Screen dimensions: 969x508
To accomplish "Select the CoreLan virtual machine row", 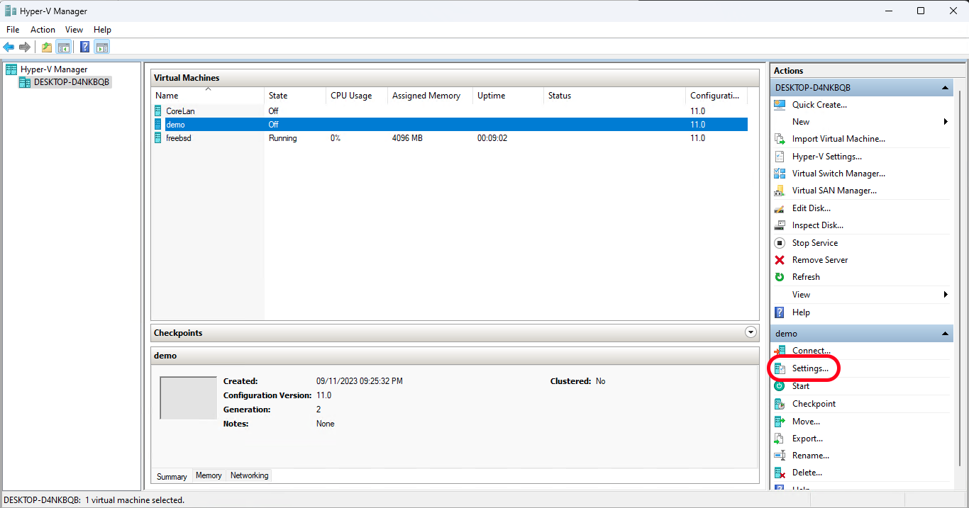I will pos(450,111).
